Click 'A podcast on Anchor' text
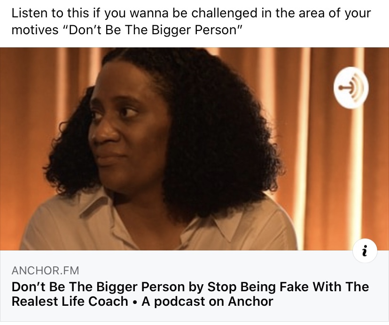The width and height of the screenshot is (389, 325). point(207,302)
